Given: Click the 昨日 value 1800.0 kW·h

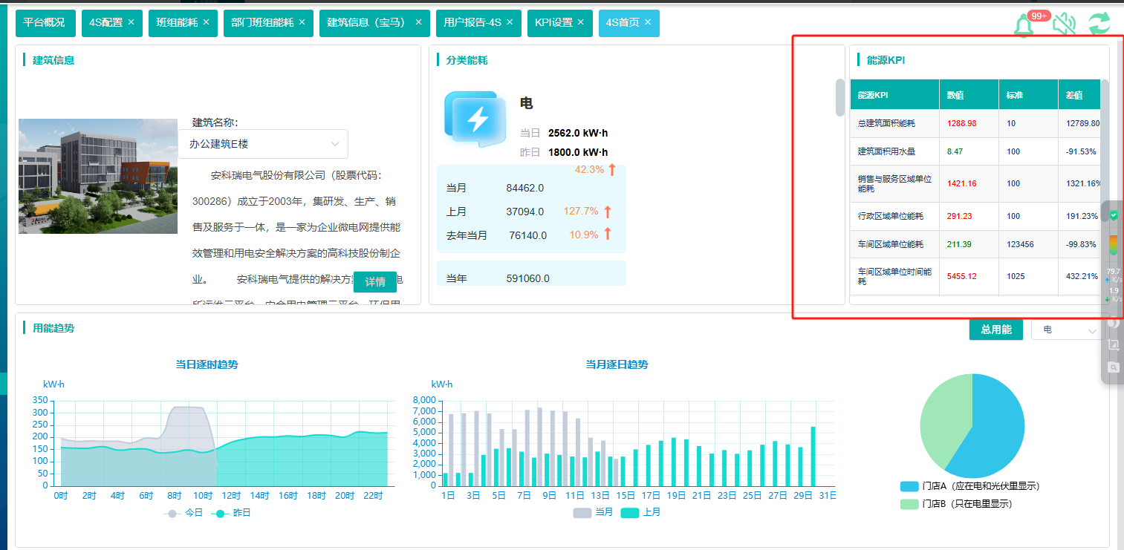Looking at the screenshot, I should coord(578,153).
